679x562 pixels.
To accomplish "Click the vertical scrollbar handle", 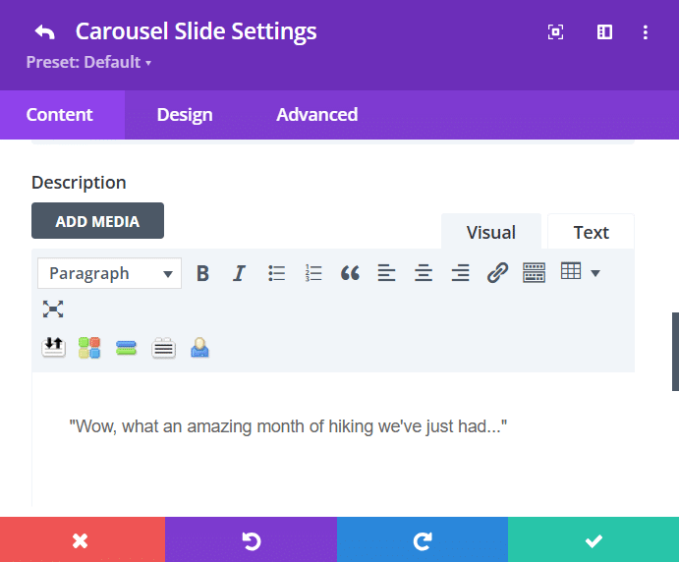I will 675,352.
